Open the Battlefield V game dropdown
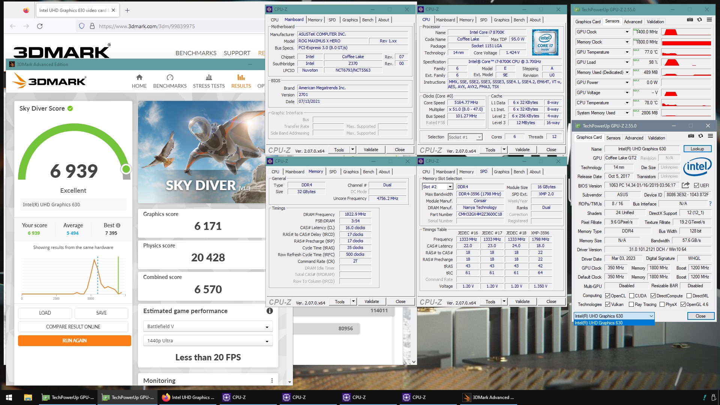The image size is (720, 405). [208, 327]
